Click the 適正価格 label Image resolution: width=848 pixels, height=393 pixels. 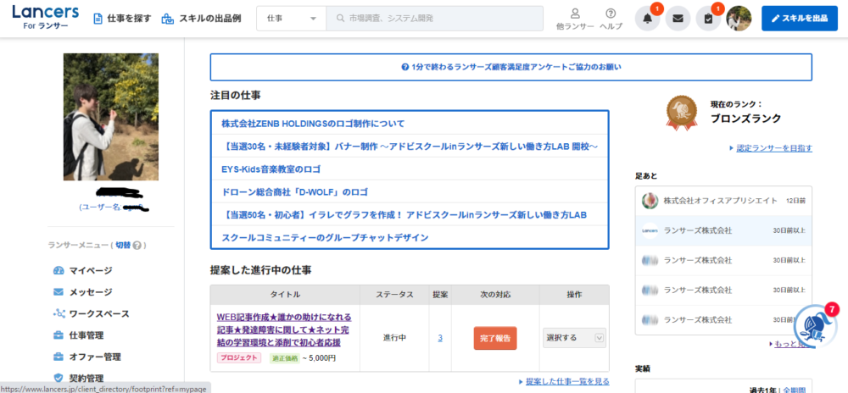point(284,357)
